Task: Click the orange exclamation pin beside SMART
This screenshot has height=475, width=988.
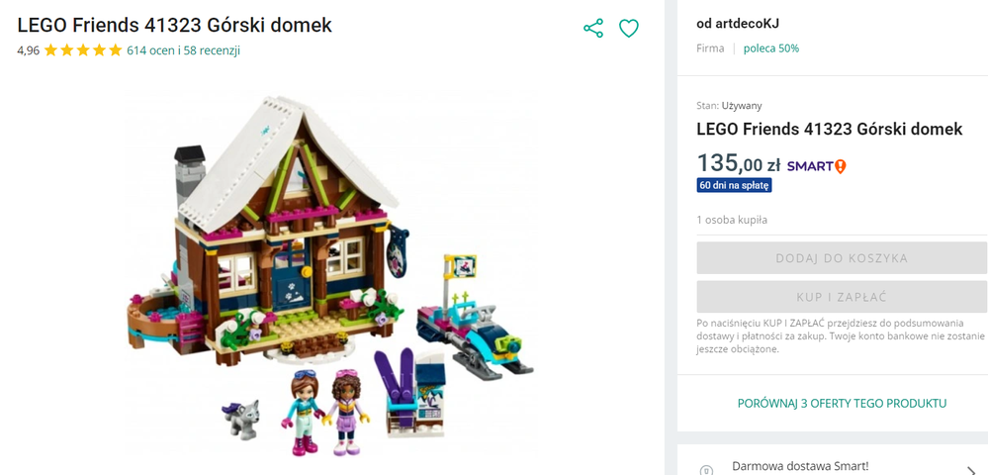Action: click(x=841, y=166)
